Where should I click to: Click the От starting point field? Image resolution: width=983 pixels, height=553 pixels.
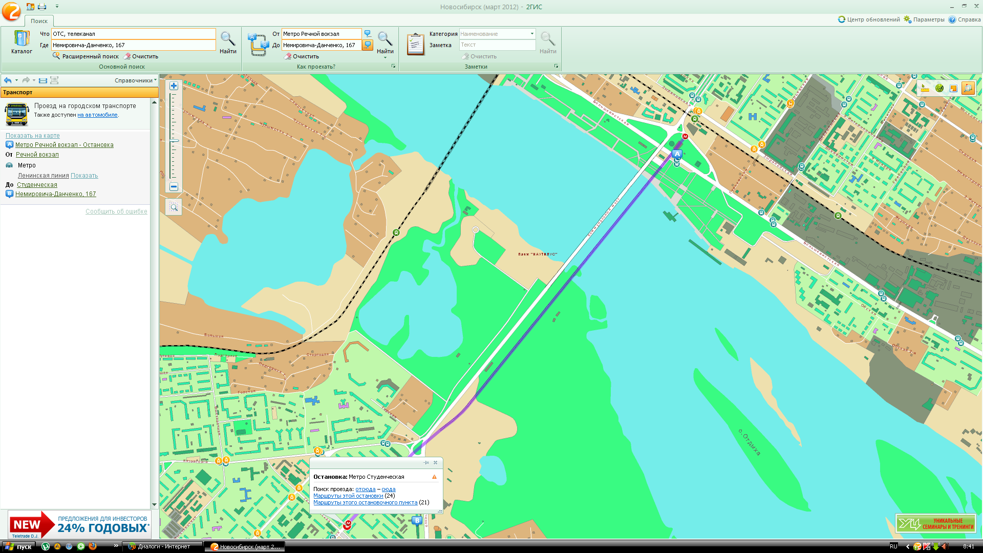321,34
